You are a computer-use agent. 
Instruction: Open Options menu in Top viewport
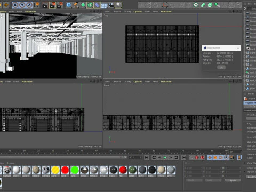pyautogui.click(x=138, y=11)
